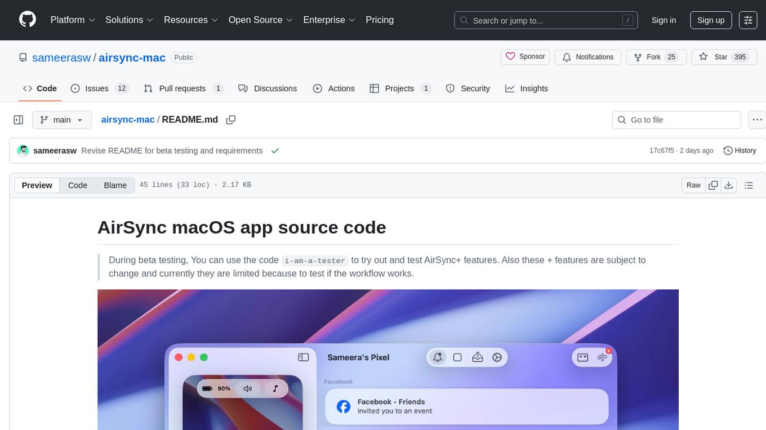Switch to the Security tab
The width and height of the screenshot is (766, 430).
click(467, 88)
